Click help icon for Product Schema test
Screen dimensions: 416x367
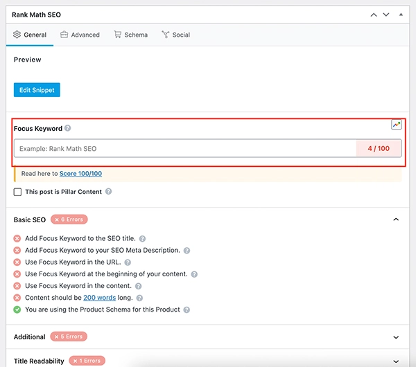point(187,310)
